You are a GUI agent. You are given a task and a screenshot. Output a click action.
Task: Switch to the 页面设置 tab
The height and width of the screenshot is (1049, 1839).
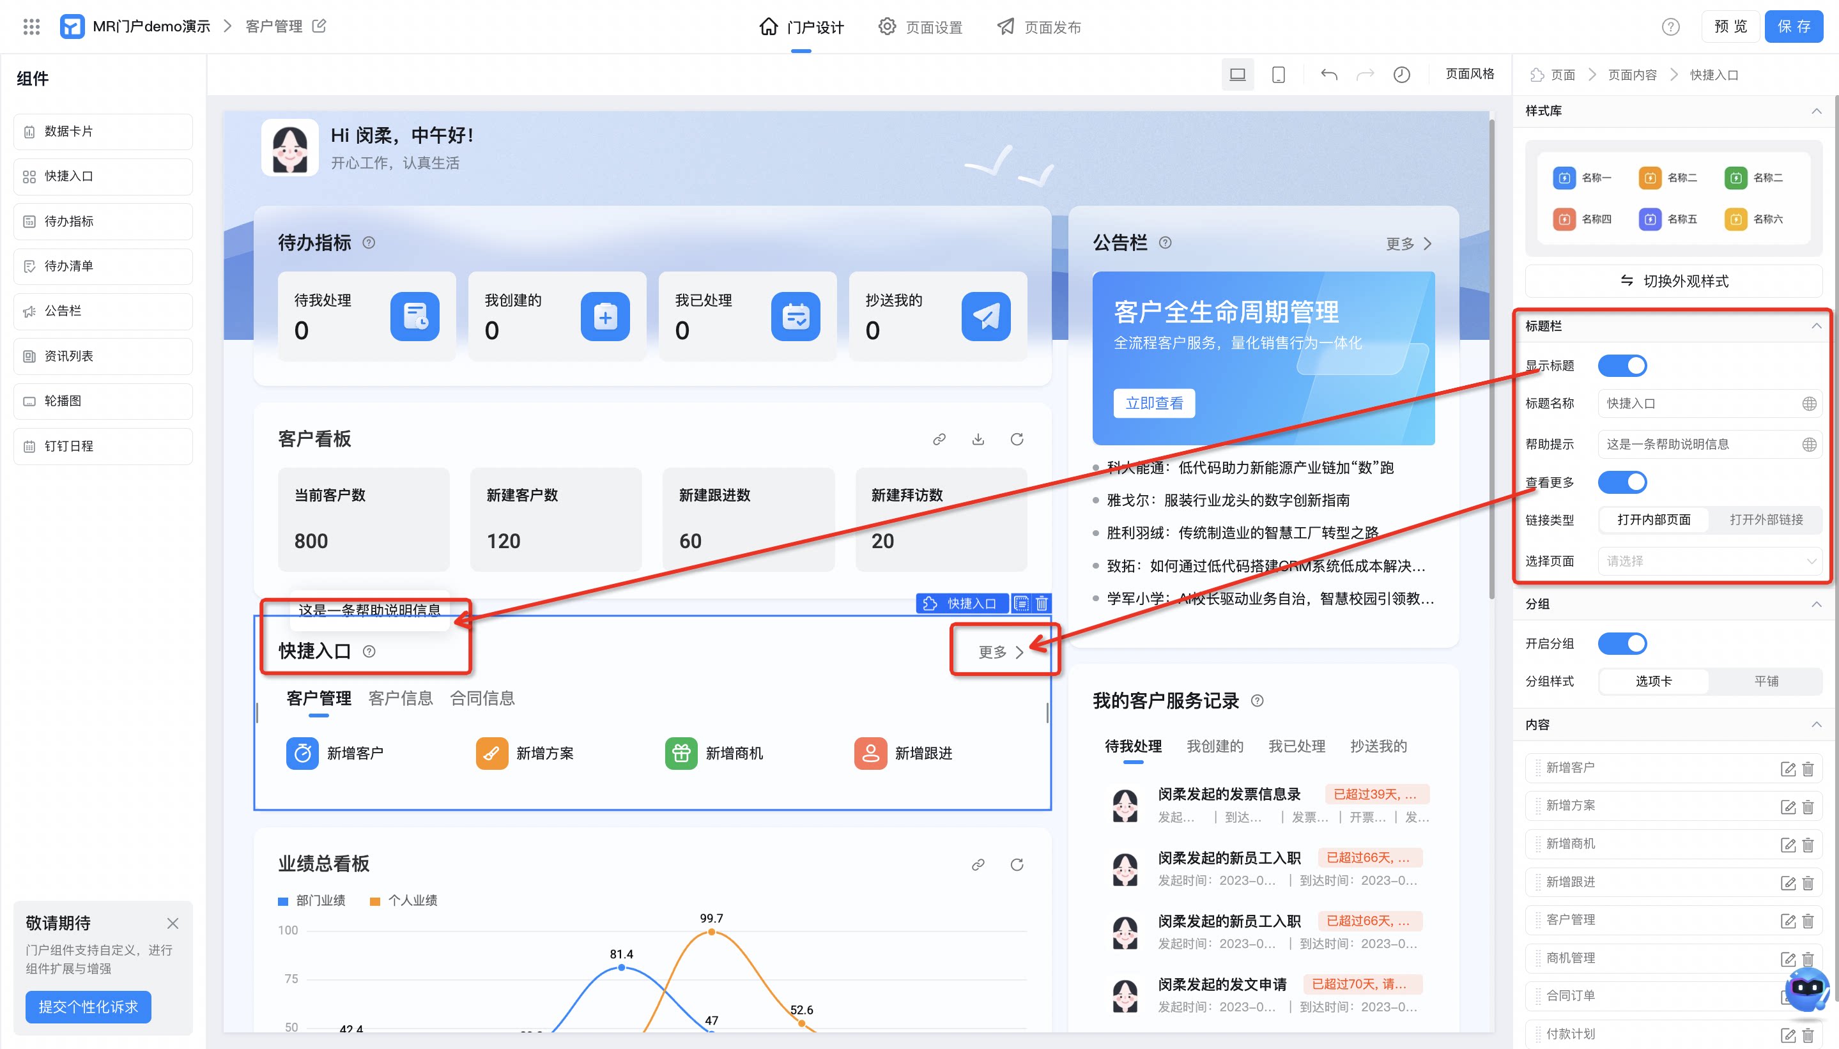920,27
